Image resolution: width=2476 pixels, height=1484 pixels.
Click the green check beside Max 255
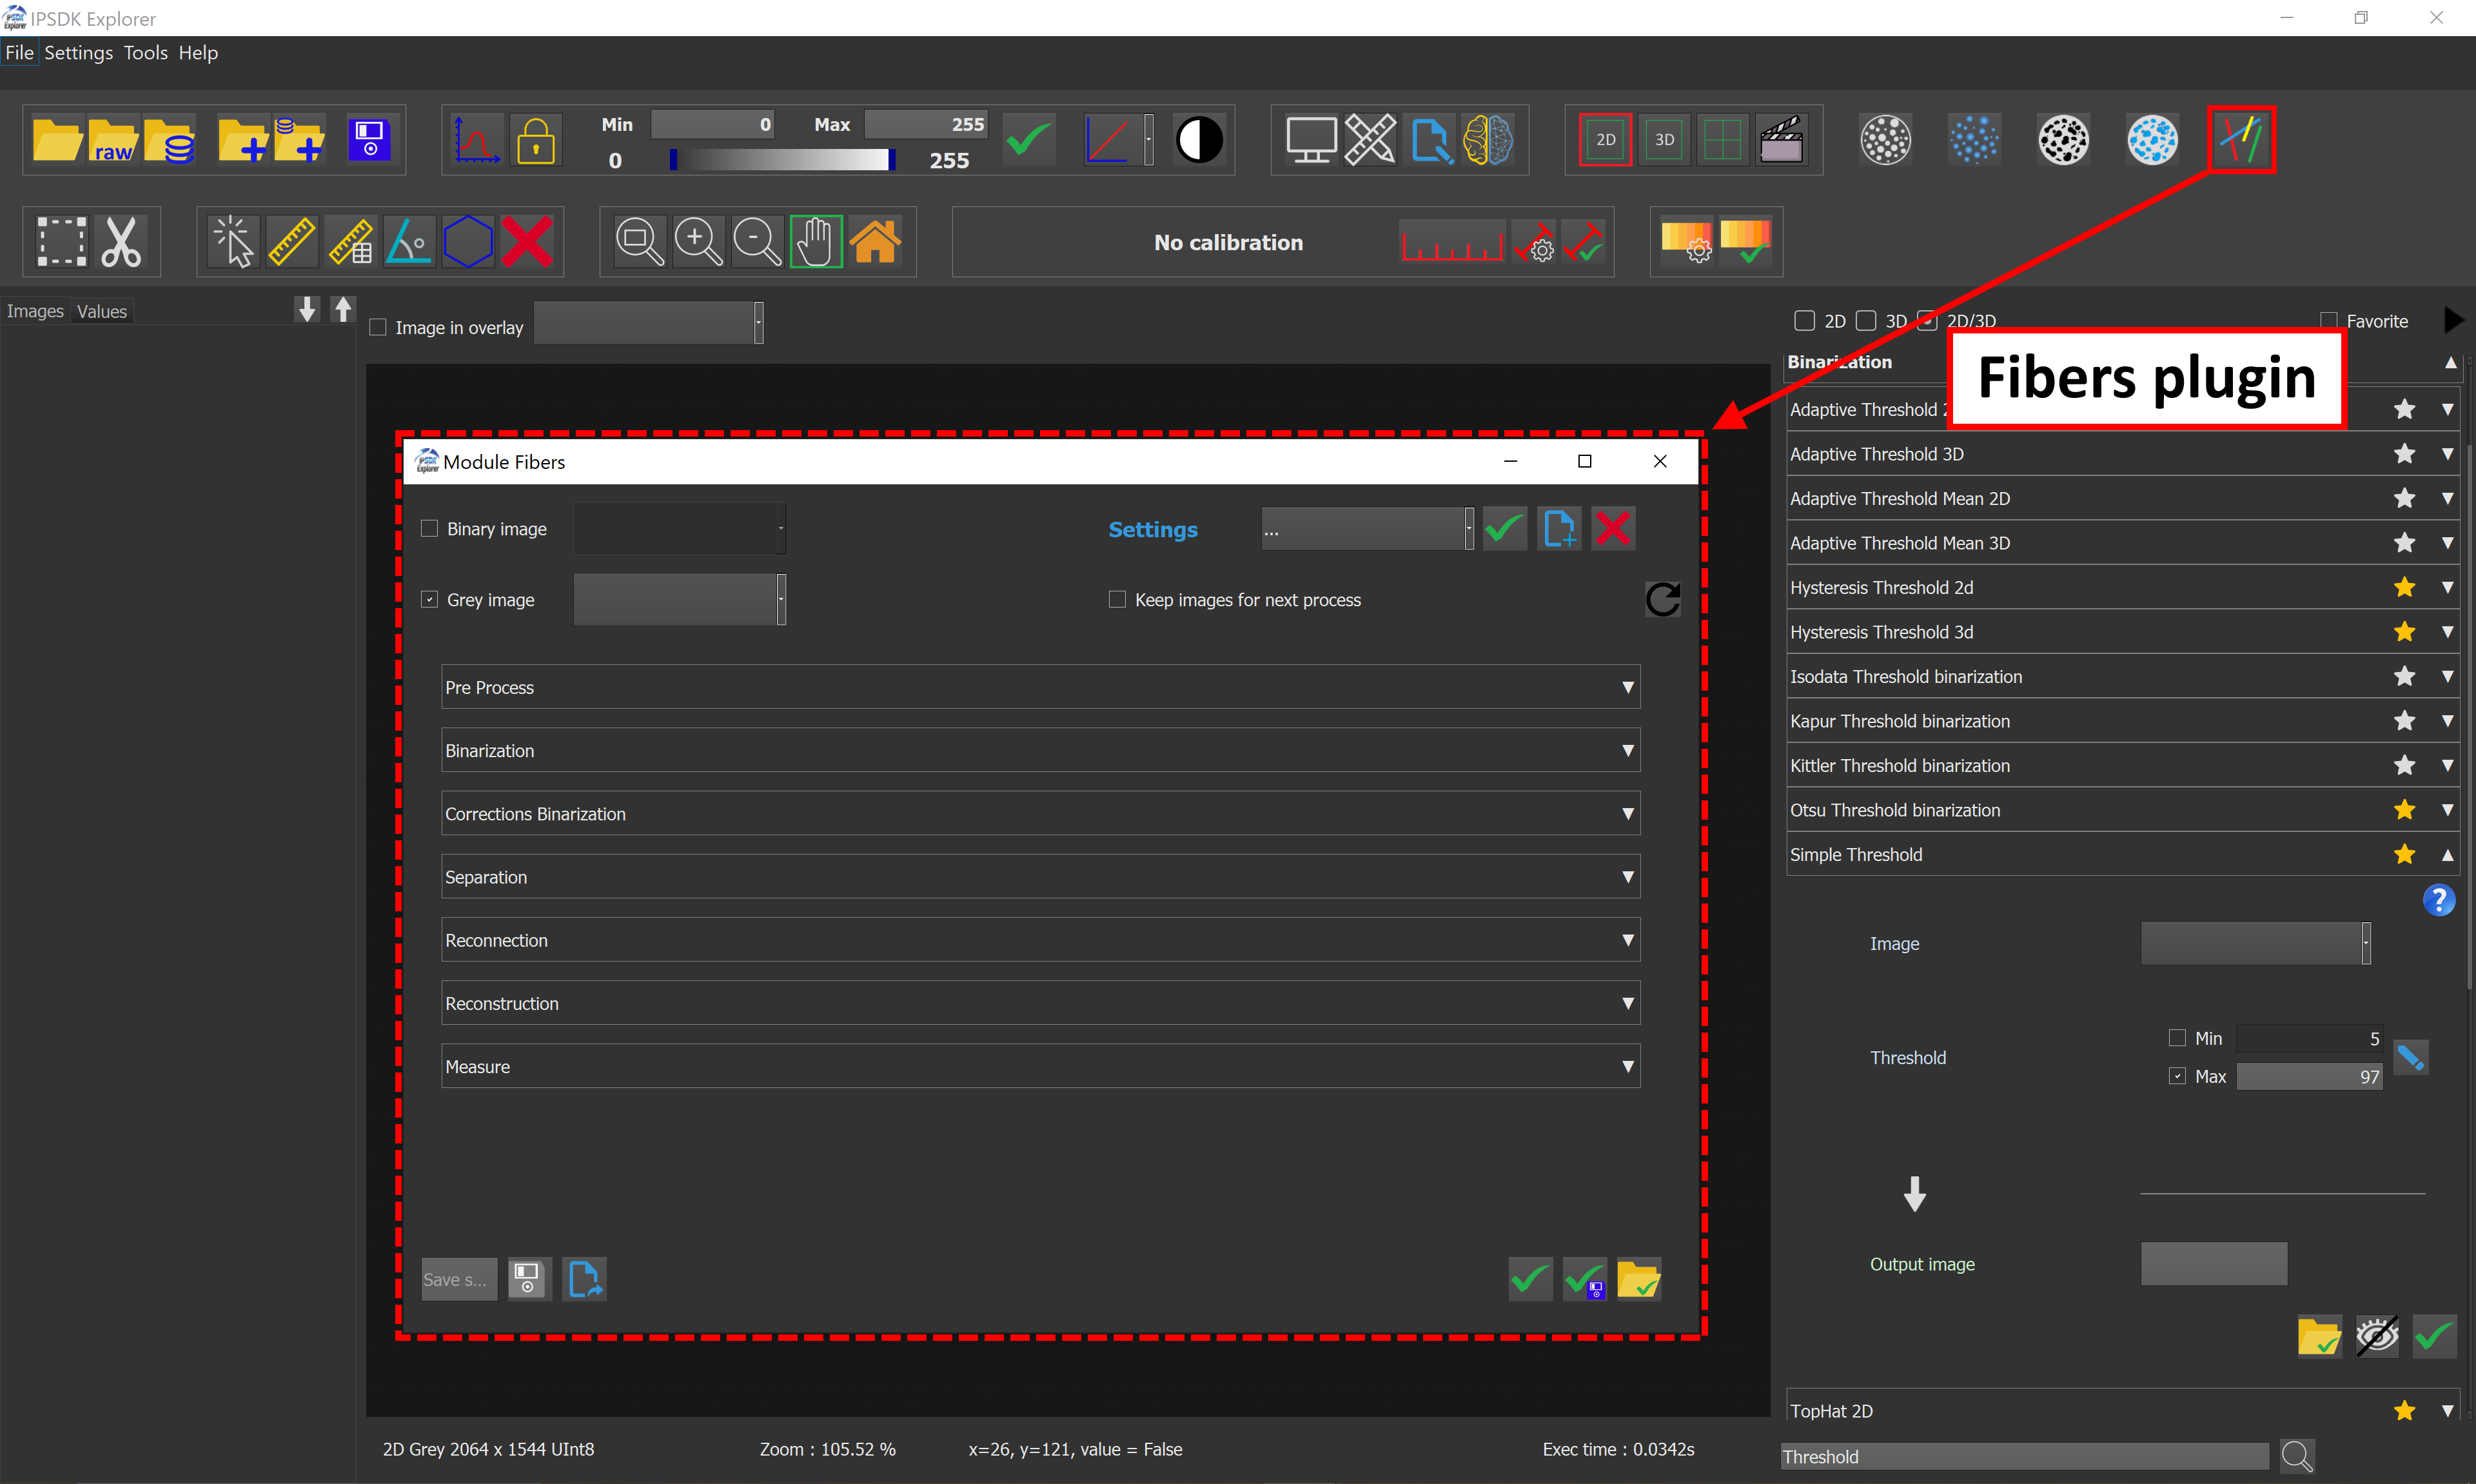[1028, 140]
